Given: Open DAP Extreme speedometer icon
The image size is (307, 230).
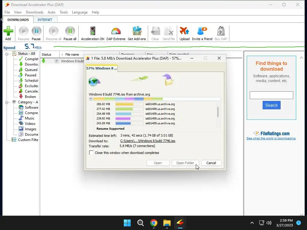Looking at the screenshot, I should pyautogui.click(x=116, y=31).
